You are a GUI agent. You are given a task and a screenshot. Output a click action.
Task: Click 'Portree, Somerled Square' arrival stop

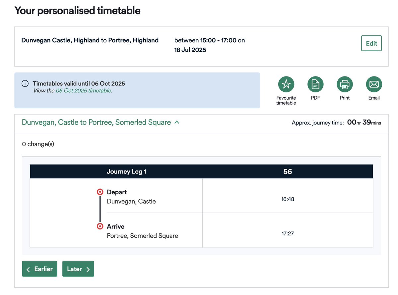[x=142, y=236]
